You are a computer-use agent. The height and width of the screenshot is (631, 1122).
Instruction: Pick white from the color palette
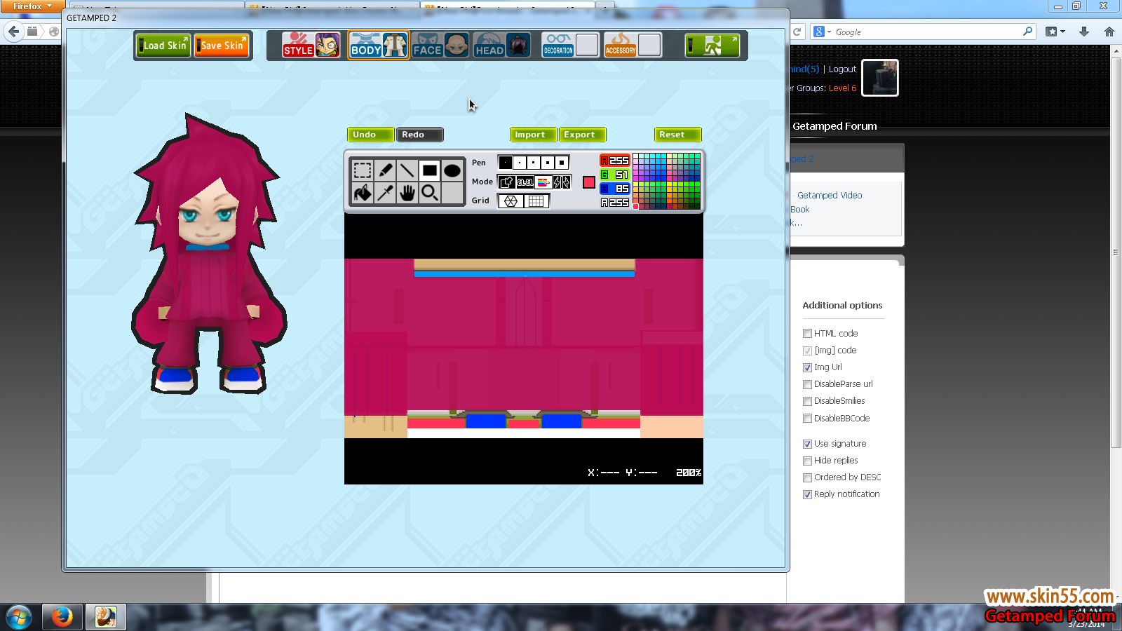click(635, 156)
